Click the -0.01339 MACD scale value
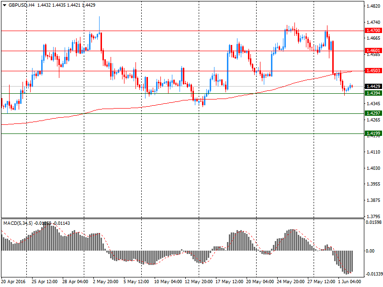 pyautogui.click(x=373, y=274)
